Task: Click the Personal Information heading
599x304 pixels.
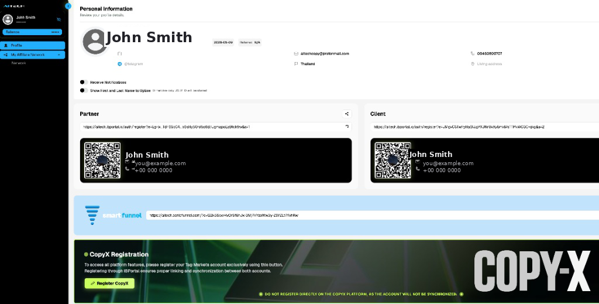Action: click(106, 8)
